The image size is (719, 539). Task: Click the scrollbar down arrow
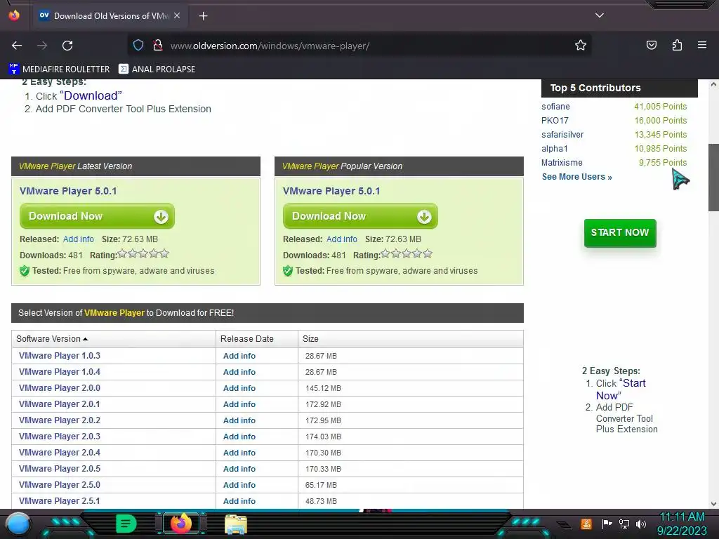[x=713, y=504]
